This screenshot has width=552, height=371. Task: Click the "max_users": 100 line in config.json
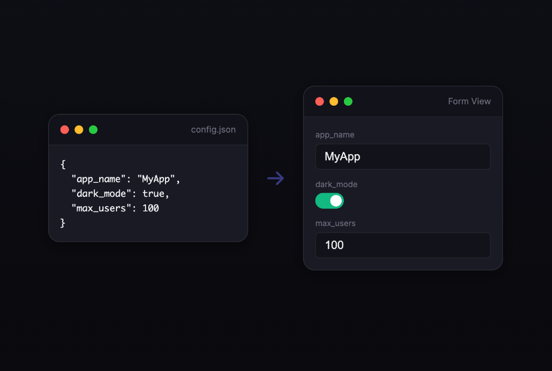click(x=115, y=208)
